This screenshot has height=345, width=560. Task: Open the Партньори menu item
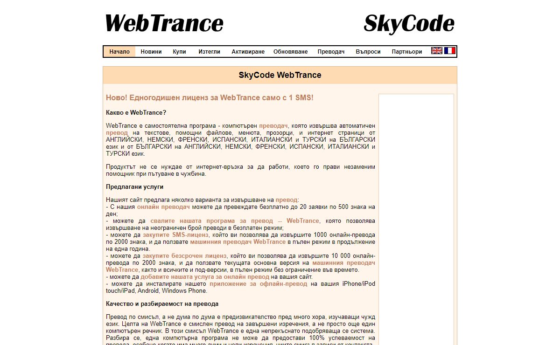coord(407,52)
